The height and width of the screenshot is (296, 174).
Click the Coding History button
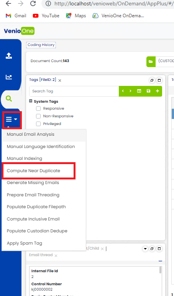click(x=41, y=45)
